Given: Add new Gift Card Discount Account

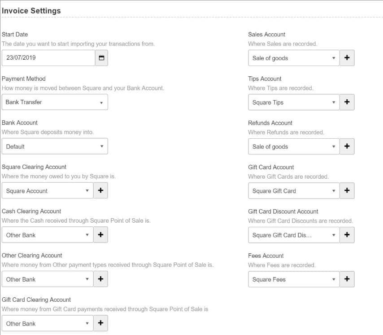Looking at the screenshot, I should pyautogui.click(x=347, y=235).
